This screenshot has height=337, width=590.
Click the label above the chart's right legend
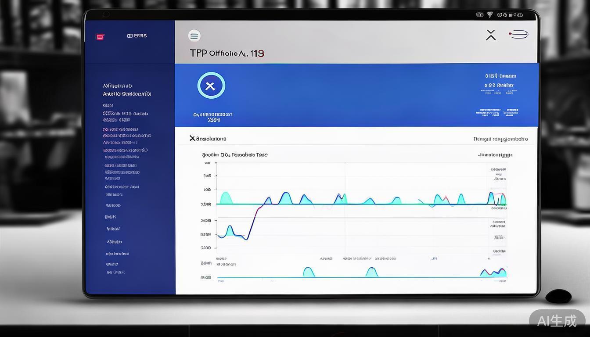point(495,155)
